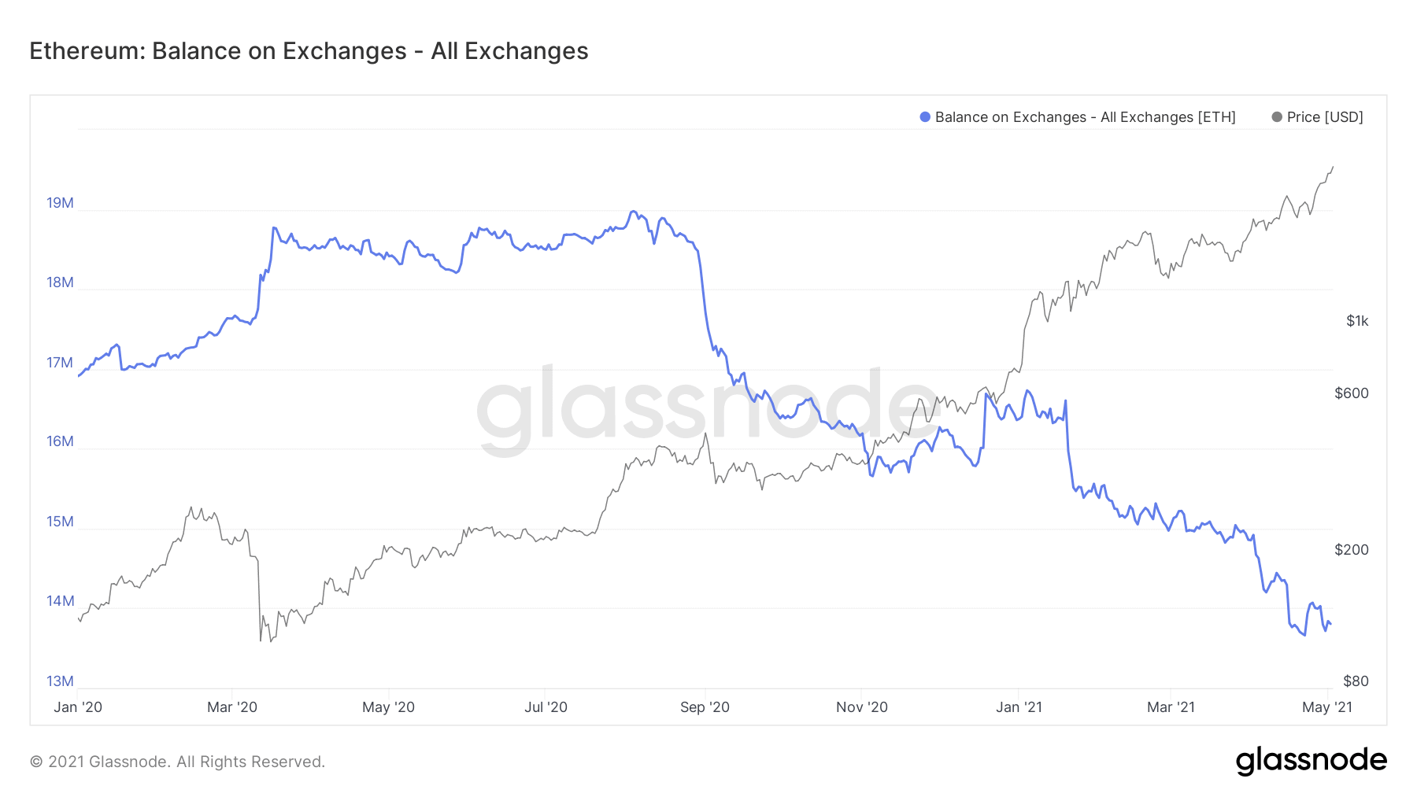Image resolution: width=1417 pixels, height=797 pixels.
Task: Toggle the Price [USD] legend label
Action: click(1325, 117)
